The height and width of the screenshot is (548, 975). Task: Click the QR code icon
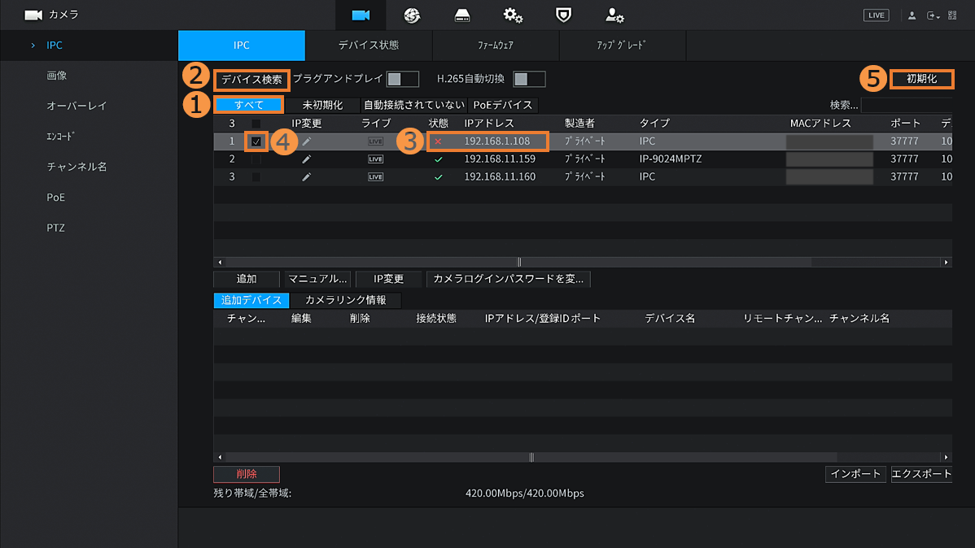pos(952,15)
